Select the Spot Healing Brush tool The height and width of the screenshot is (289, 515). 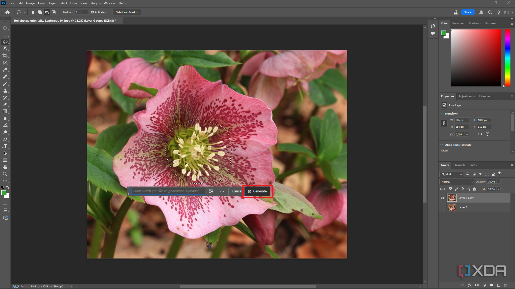pos(5,77)
